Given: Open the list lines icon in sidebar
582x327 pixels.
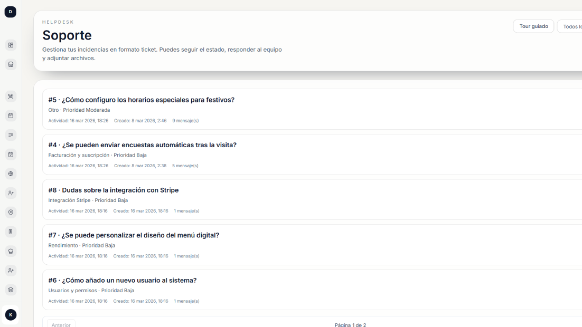Looking at the screenshot, I should 11,135.
